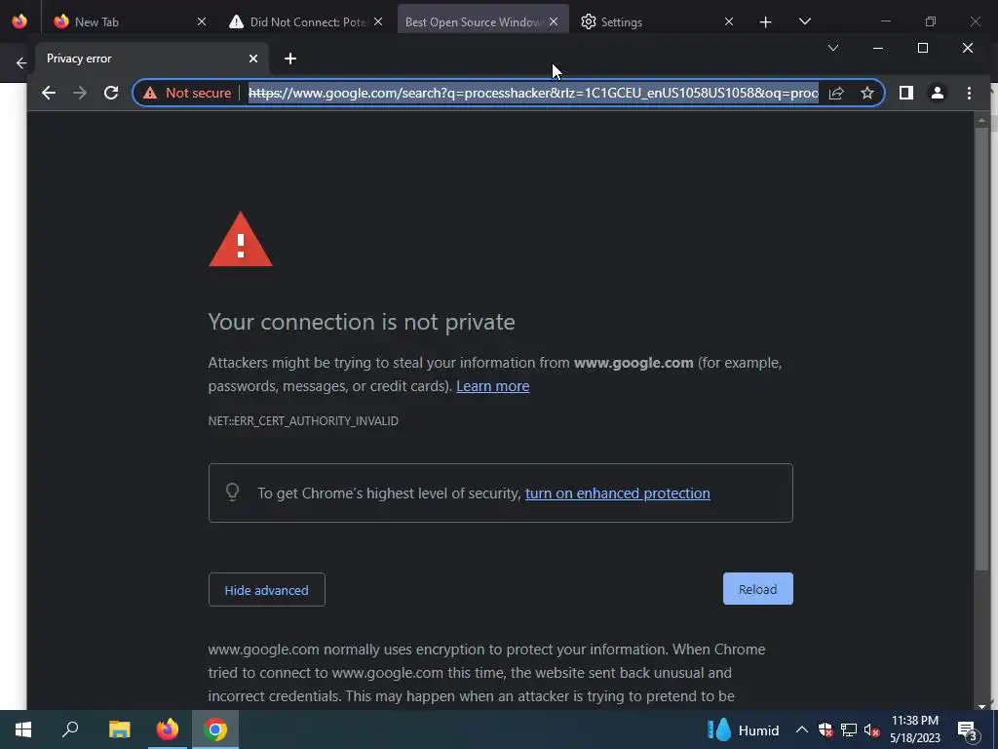This screenshot has height=749, width=998.
Task: Close the Did Not Connect Firefox tab
Action: [378, 21]
